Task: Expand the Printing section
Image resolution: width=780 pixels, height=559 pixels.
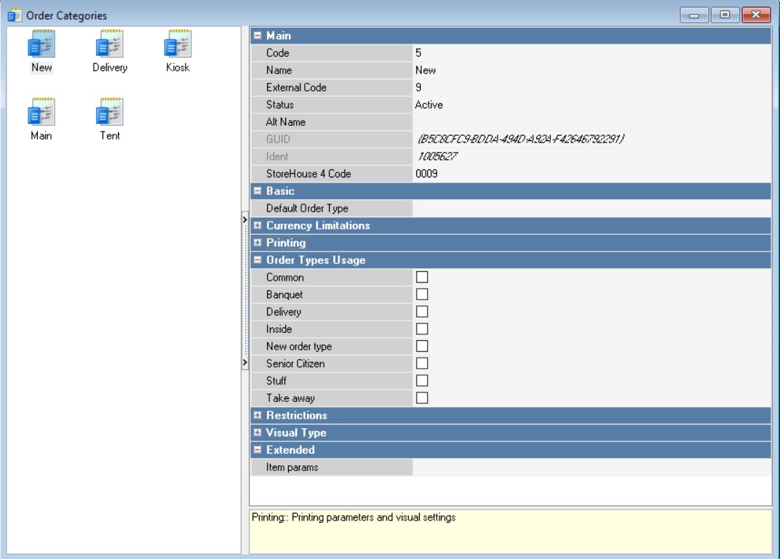Action: point(257,243)
